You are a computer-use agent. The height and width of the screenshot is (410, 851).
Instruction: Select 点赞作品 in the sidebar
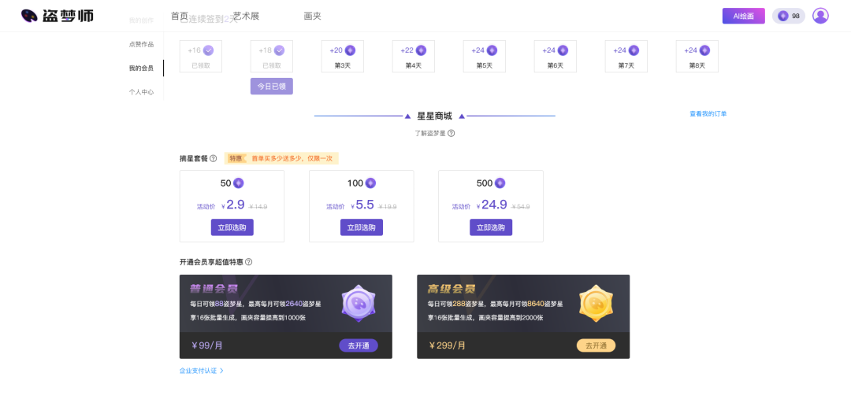[x=142, y=44]
